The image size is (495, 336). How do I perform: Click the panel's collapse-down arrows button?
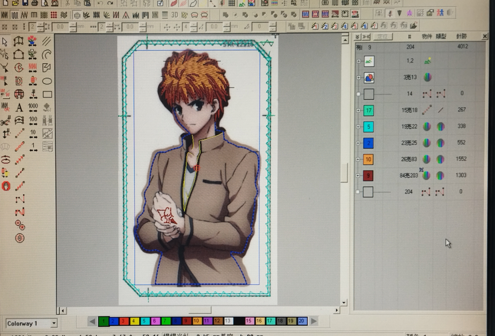point(357,37)
